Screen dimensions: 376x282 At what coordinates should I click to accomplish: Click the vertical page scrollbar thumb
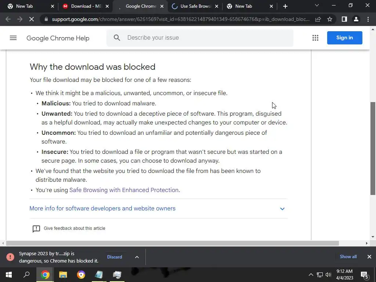(x=373, y=148)
